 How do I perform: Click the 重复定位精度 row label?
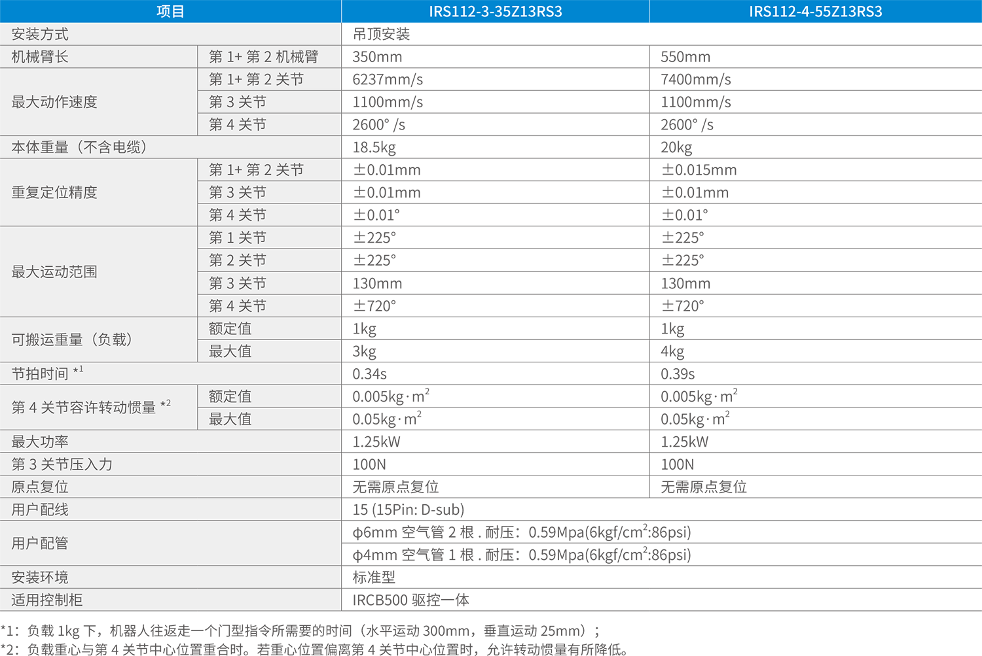[x=54, y=192]
